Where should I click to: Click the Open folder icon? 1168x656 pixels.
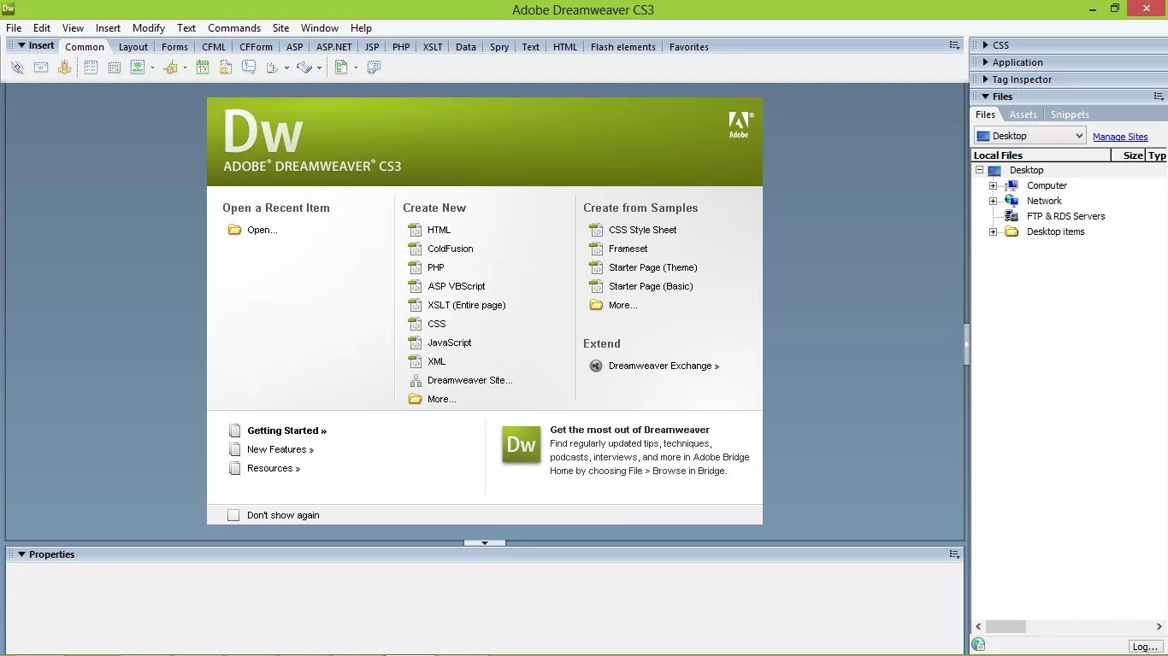pyautogui.click(x=234, y=230)
